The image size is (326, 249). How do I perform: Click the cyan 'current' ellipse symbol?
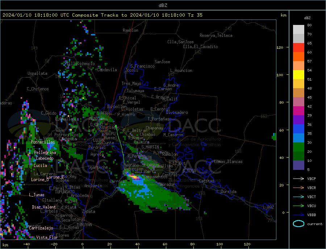point(298,224)
